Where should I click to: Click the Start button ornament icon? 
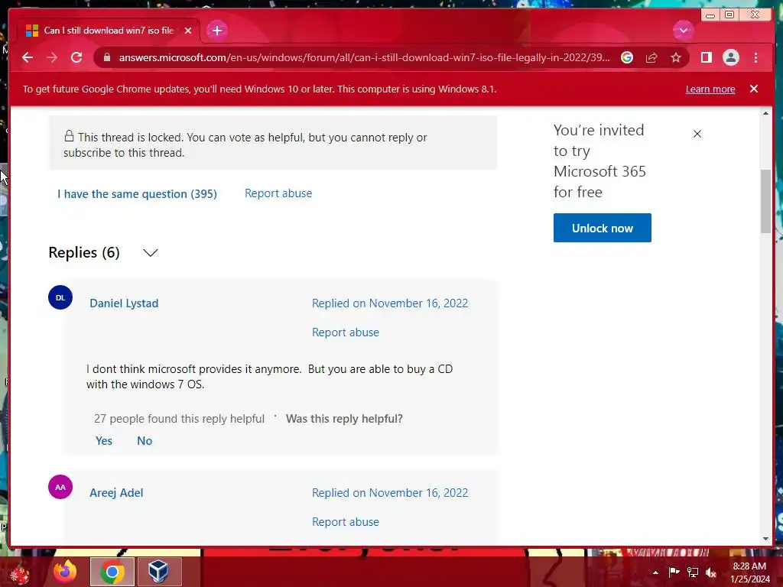click(x=20, y=573)
